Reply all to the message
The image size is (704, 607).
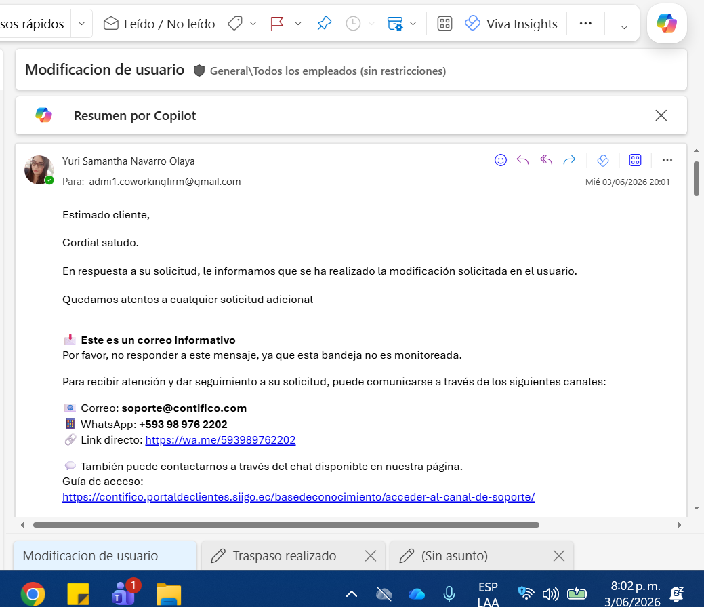[x=546, y=160]
